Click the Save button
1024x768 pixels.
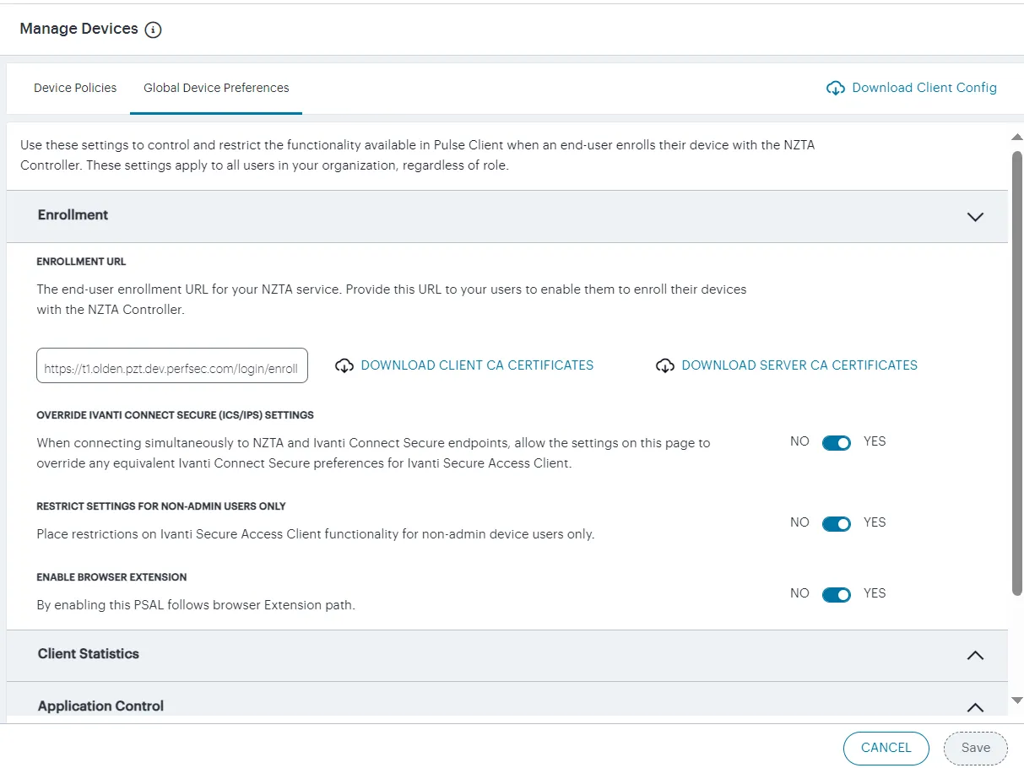pyautogui.click(x=976, y=748)
